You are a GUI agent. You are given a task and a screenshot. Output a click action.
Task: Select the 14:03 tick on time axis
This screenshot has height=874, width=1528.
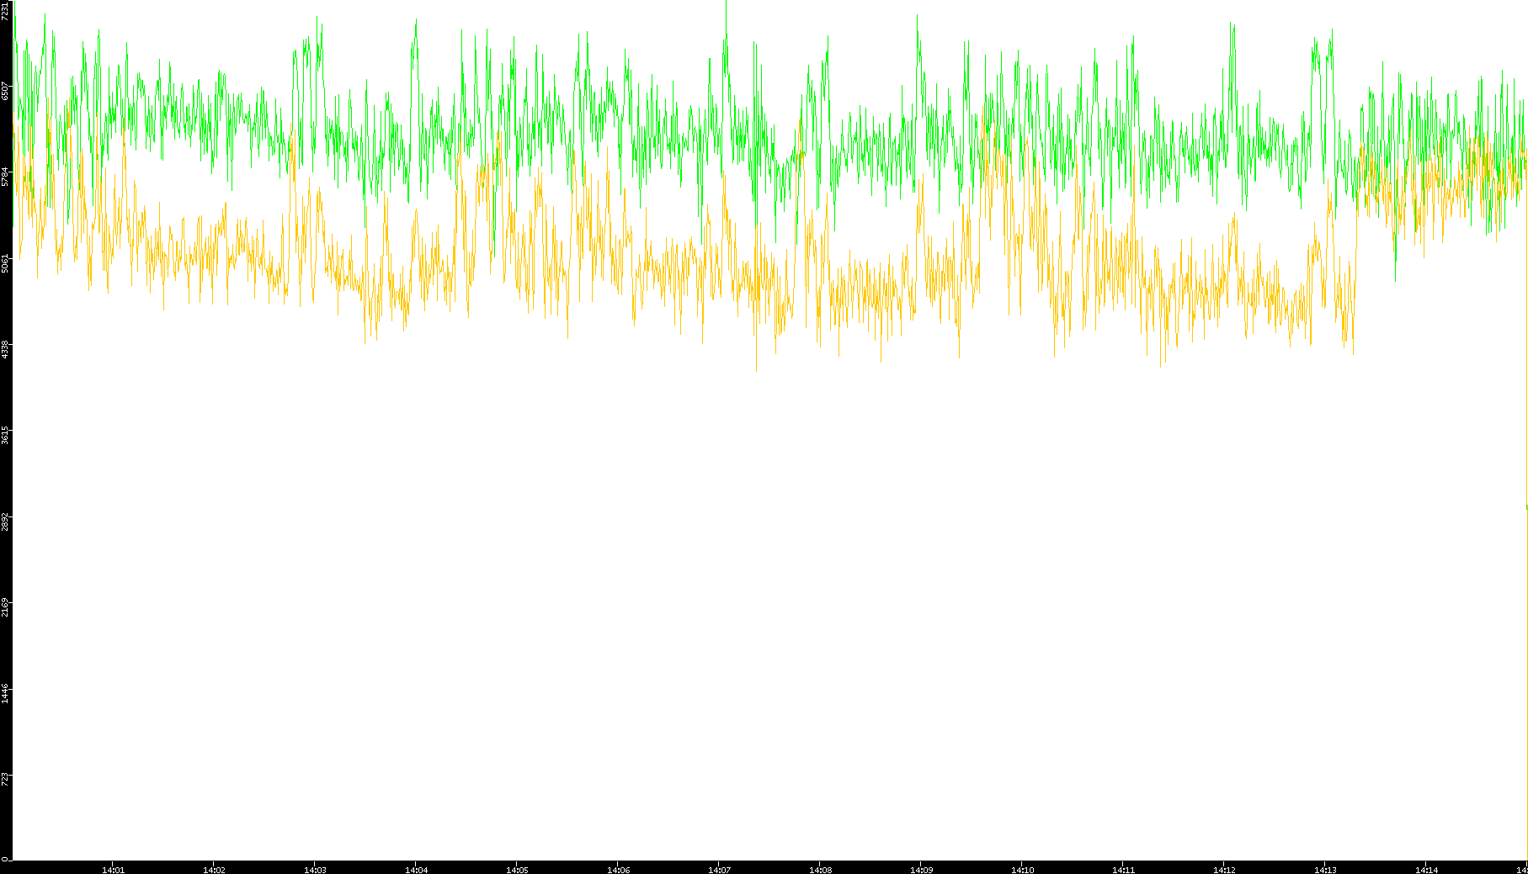point(315,870)
